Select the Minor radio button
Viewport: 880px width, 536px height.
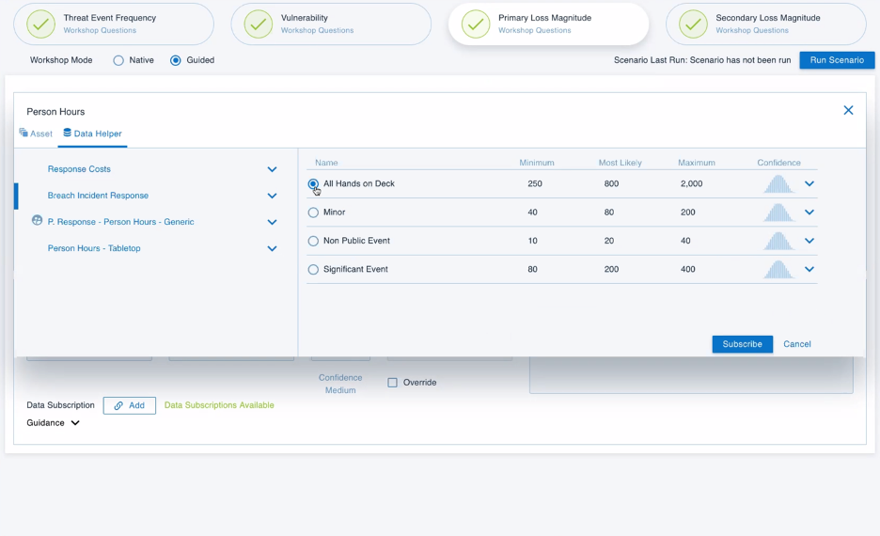click(x=313, y=213)
